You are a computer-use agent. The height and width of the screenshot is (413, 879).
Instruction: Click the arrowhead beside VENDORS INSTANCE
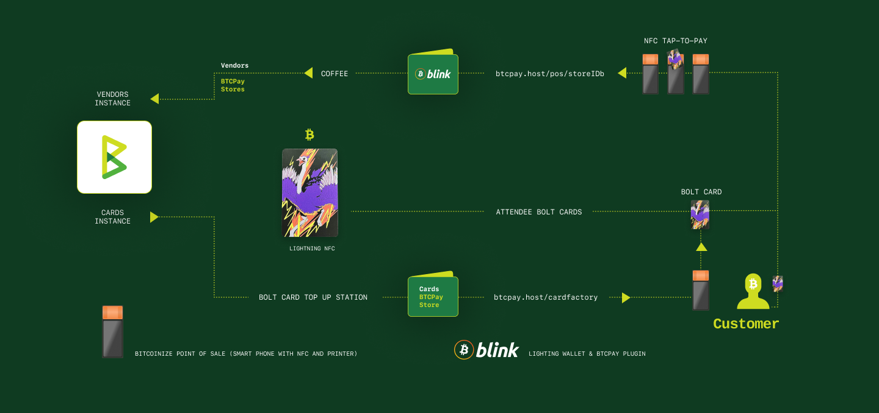[154, 99]
